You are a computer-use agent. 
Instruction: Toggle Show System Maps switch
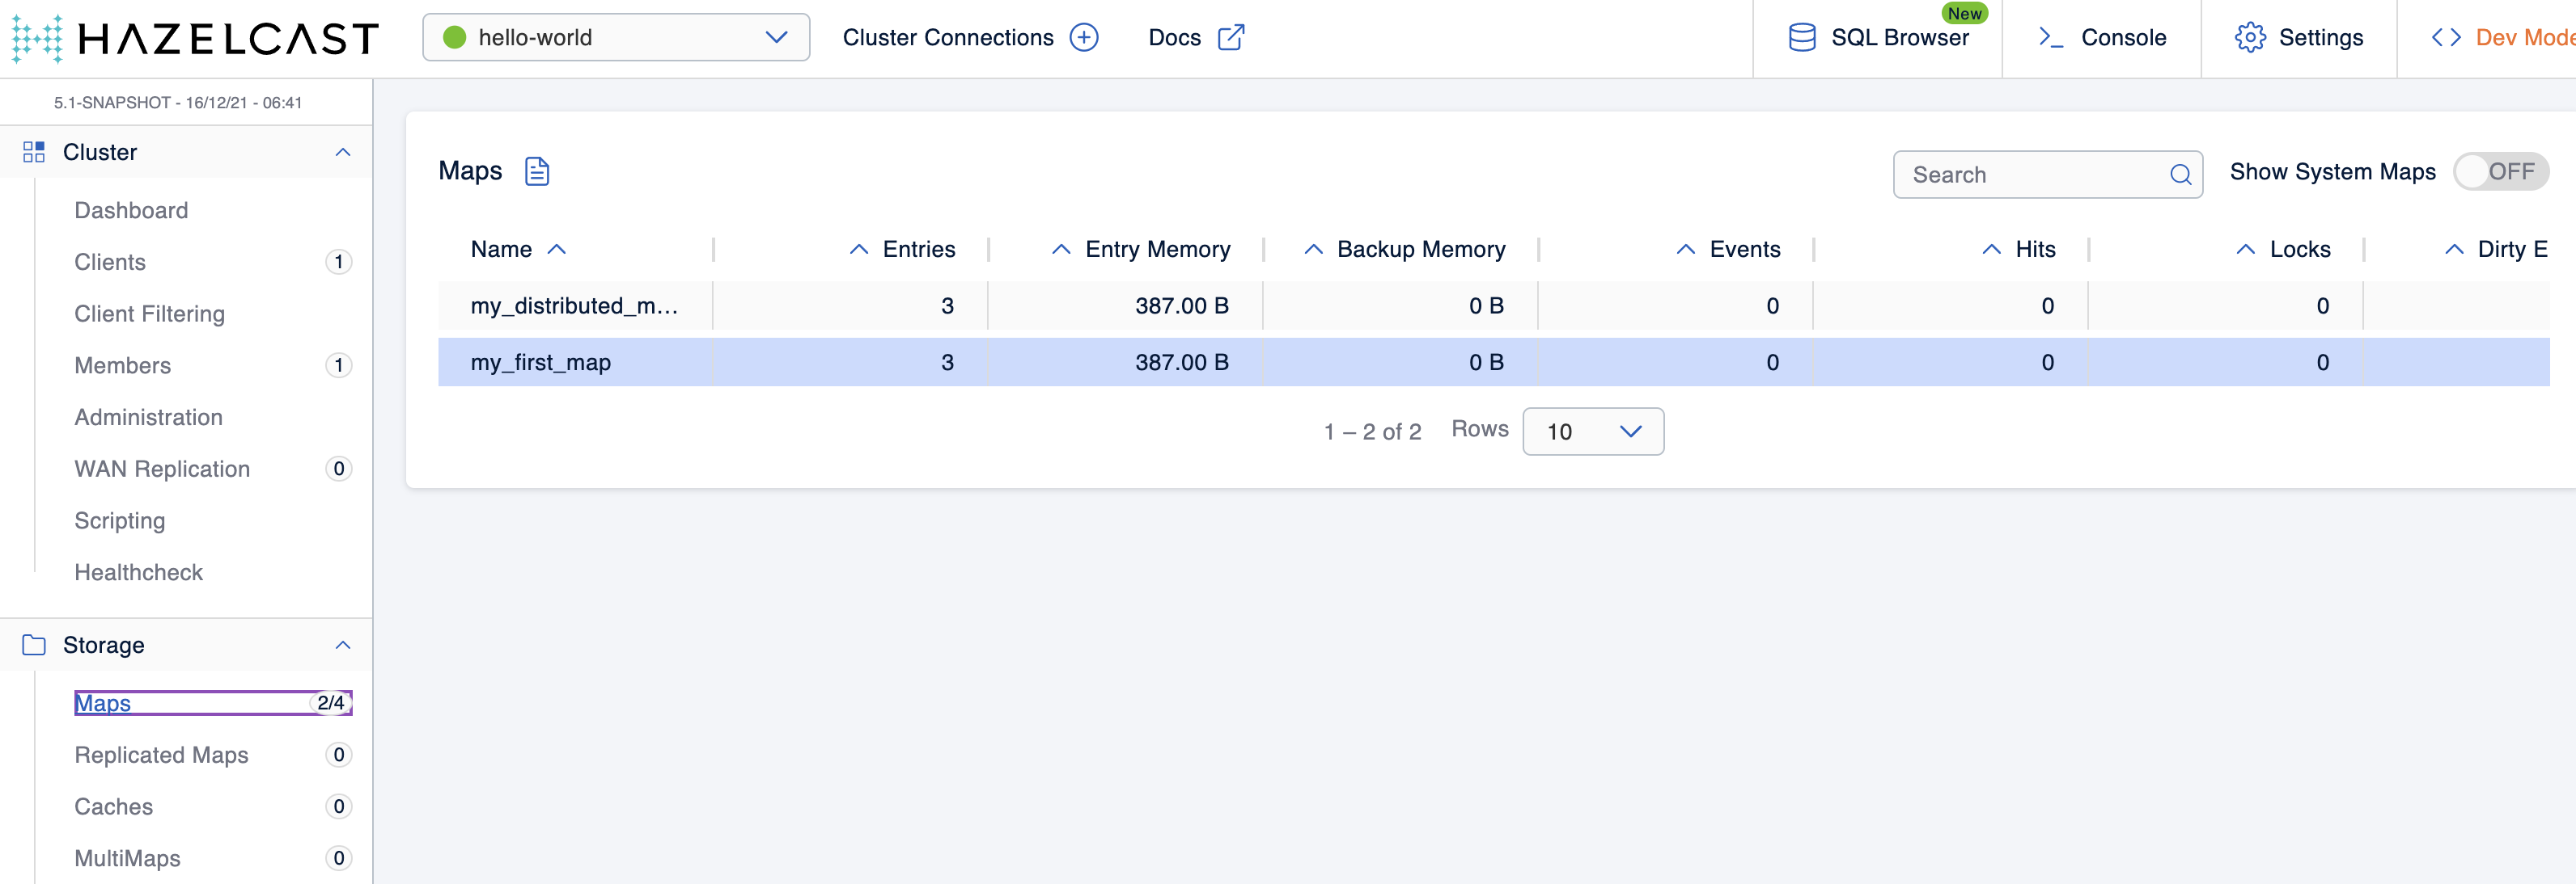click(x=2500, y=172)
